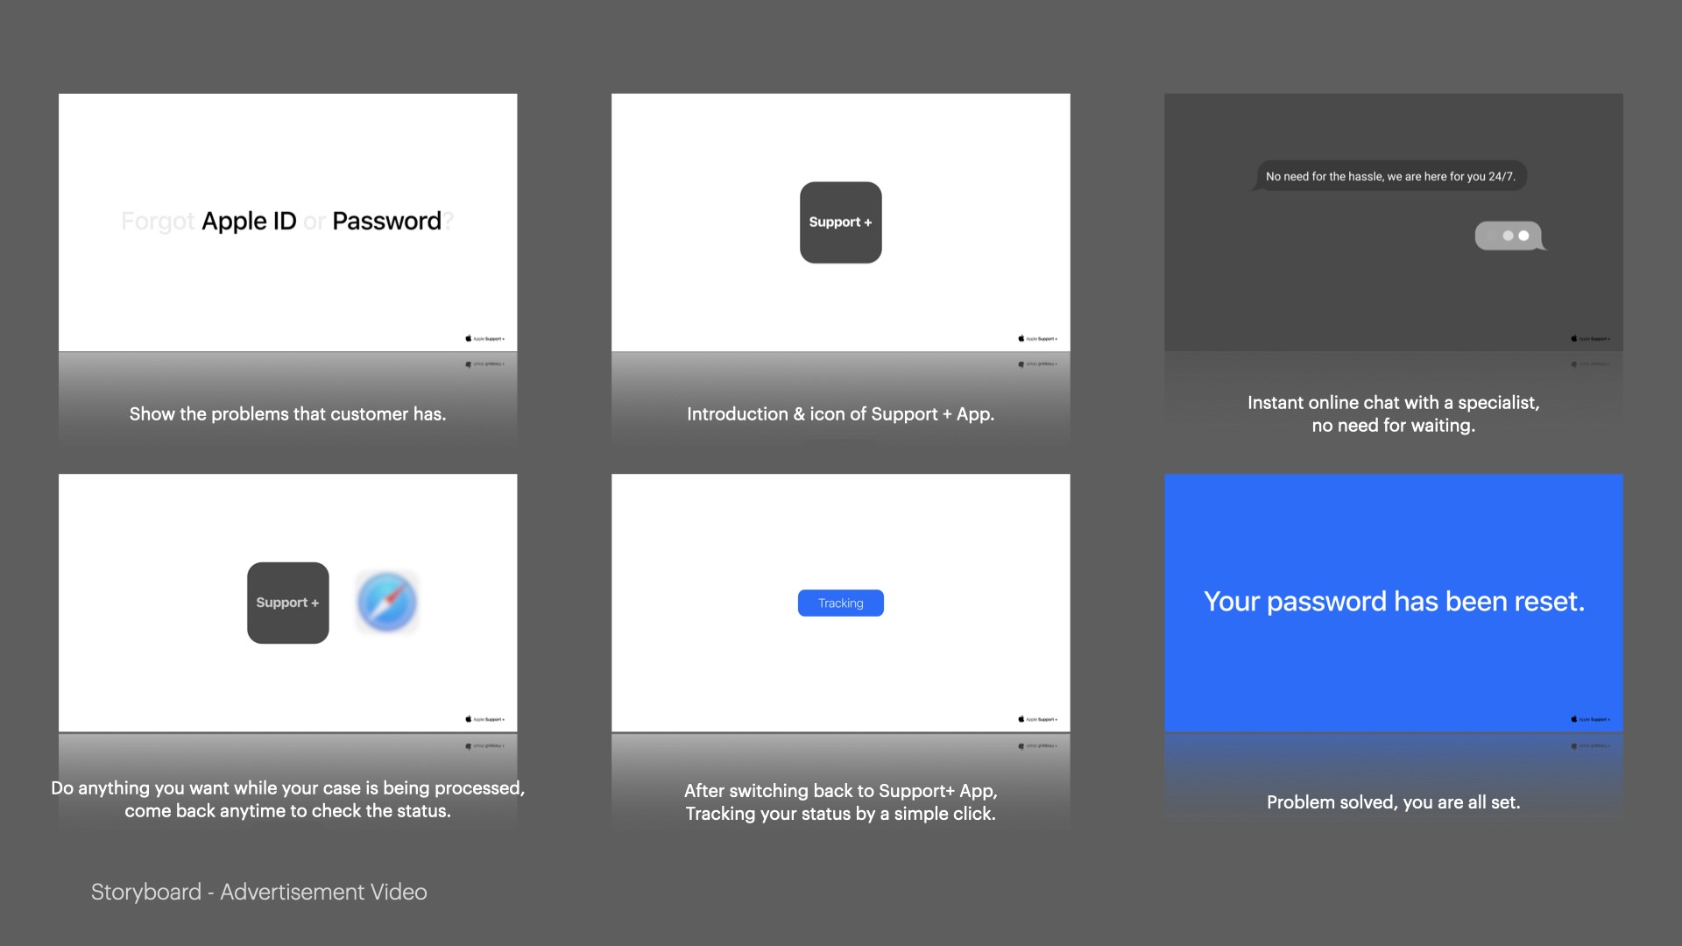Click the 'No need for the hassle' message bubble
The width and height of the screenshot is (1682, 946).
click(x=1390, y=176)
